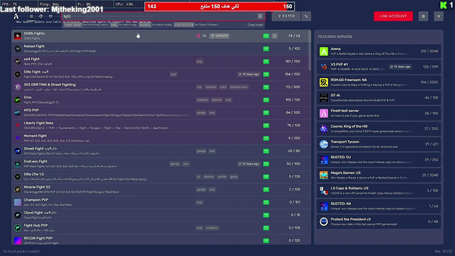
Task: Click the '18 mod packs loaded' status text
Action: (21, 251)
